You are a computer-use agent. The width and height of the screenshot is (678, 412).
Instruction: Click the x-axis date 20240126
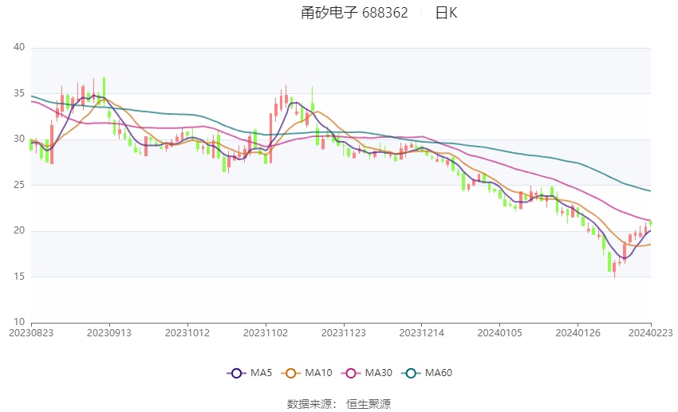click(577, 333)
